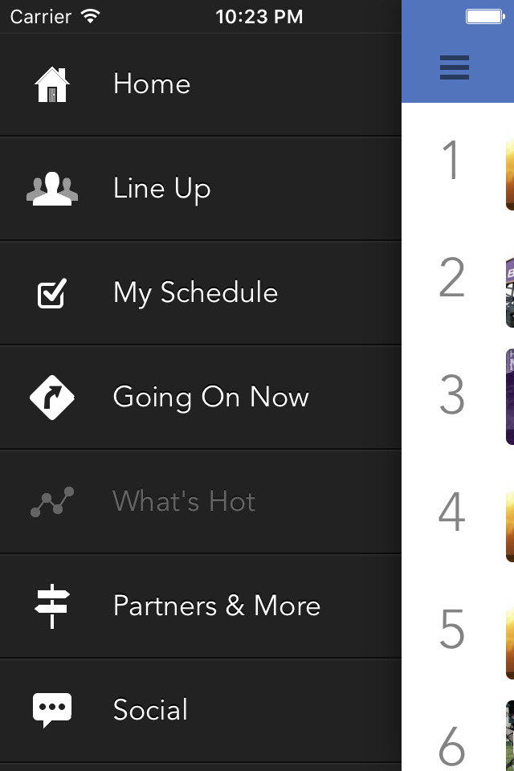Tap the Partners & More signpost icon

[x=52, y=606]
